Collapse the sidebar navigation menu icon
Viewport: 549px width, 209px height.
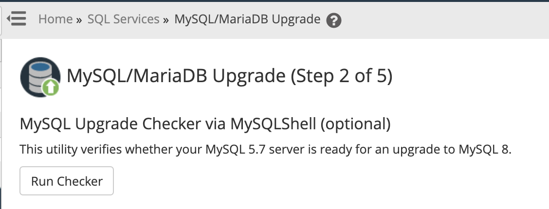tap(16, 19)
